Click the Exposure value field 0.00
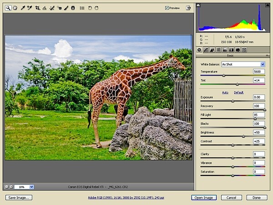Viewport: 273px width, 205px height. [x=259, y=97]
